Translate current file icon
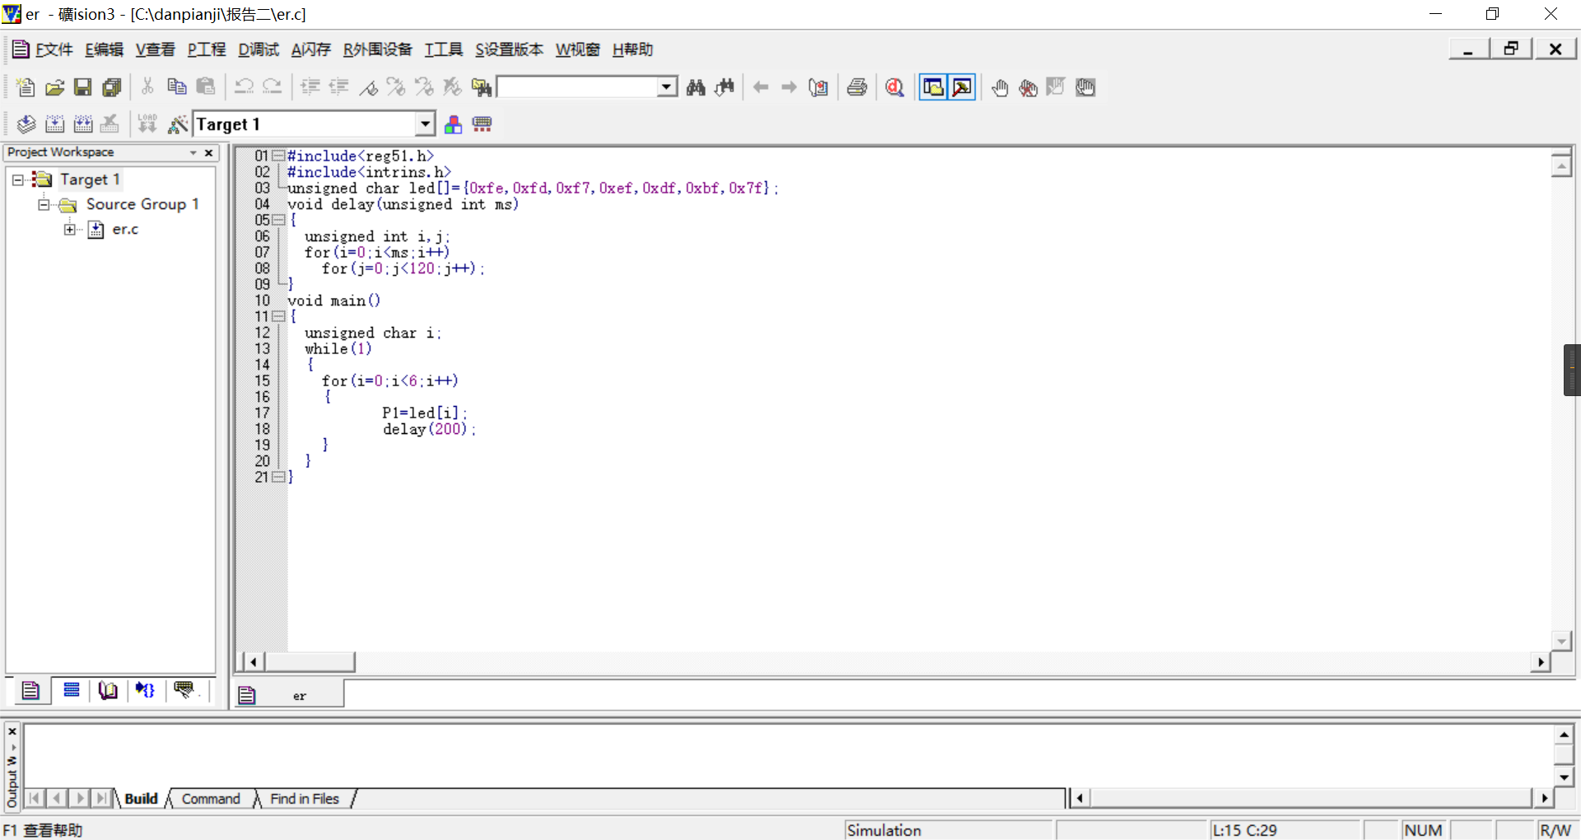Image resolution: width=1581 pixels, height=840 pixels. (26, 124)
